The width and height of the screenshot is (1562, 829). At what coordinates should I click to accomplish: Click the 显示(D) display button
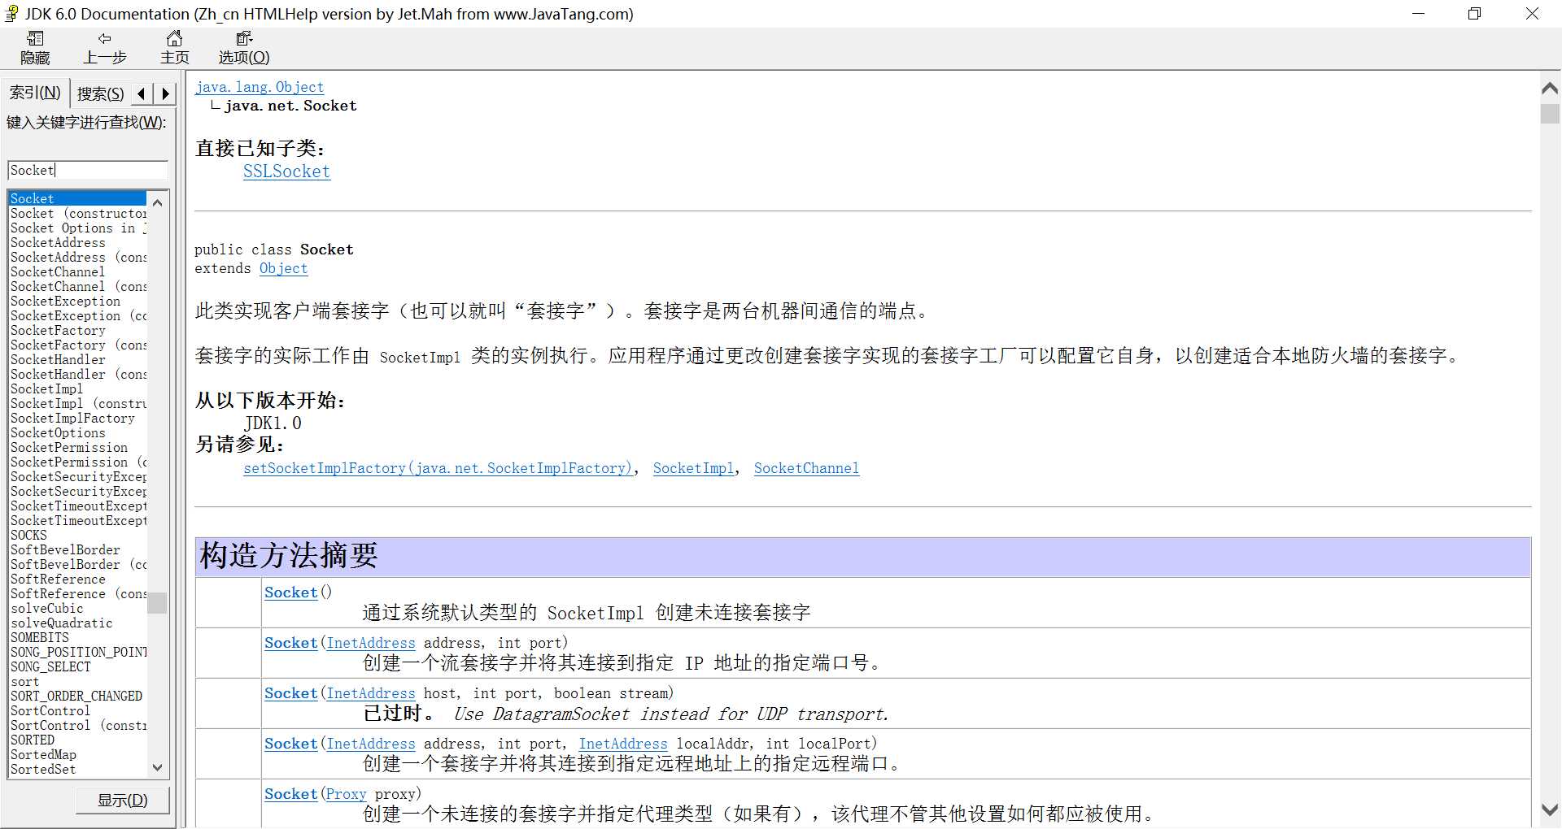pyautogui.click(x=123, y=800)
